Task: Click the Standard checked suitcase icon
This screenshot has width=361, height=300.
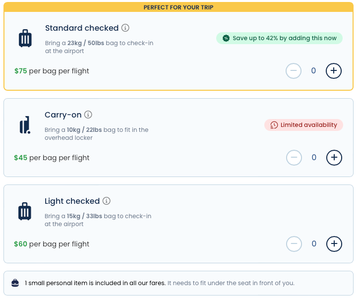Action: (x=25, y=38)
